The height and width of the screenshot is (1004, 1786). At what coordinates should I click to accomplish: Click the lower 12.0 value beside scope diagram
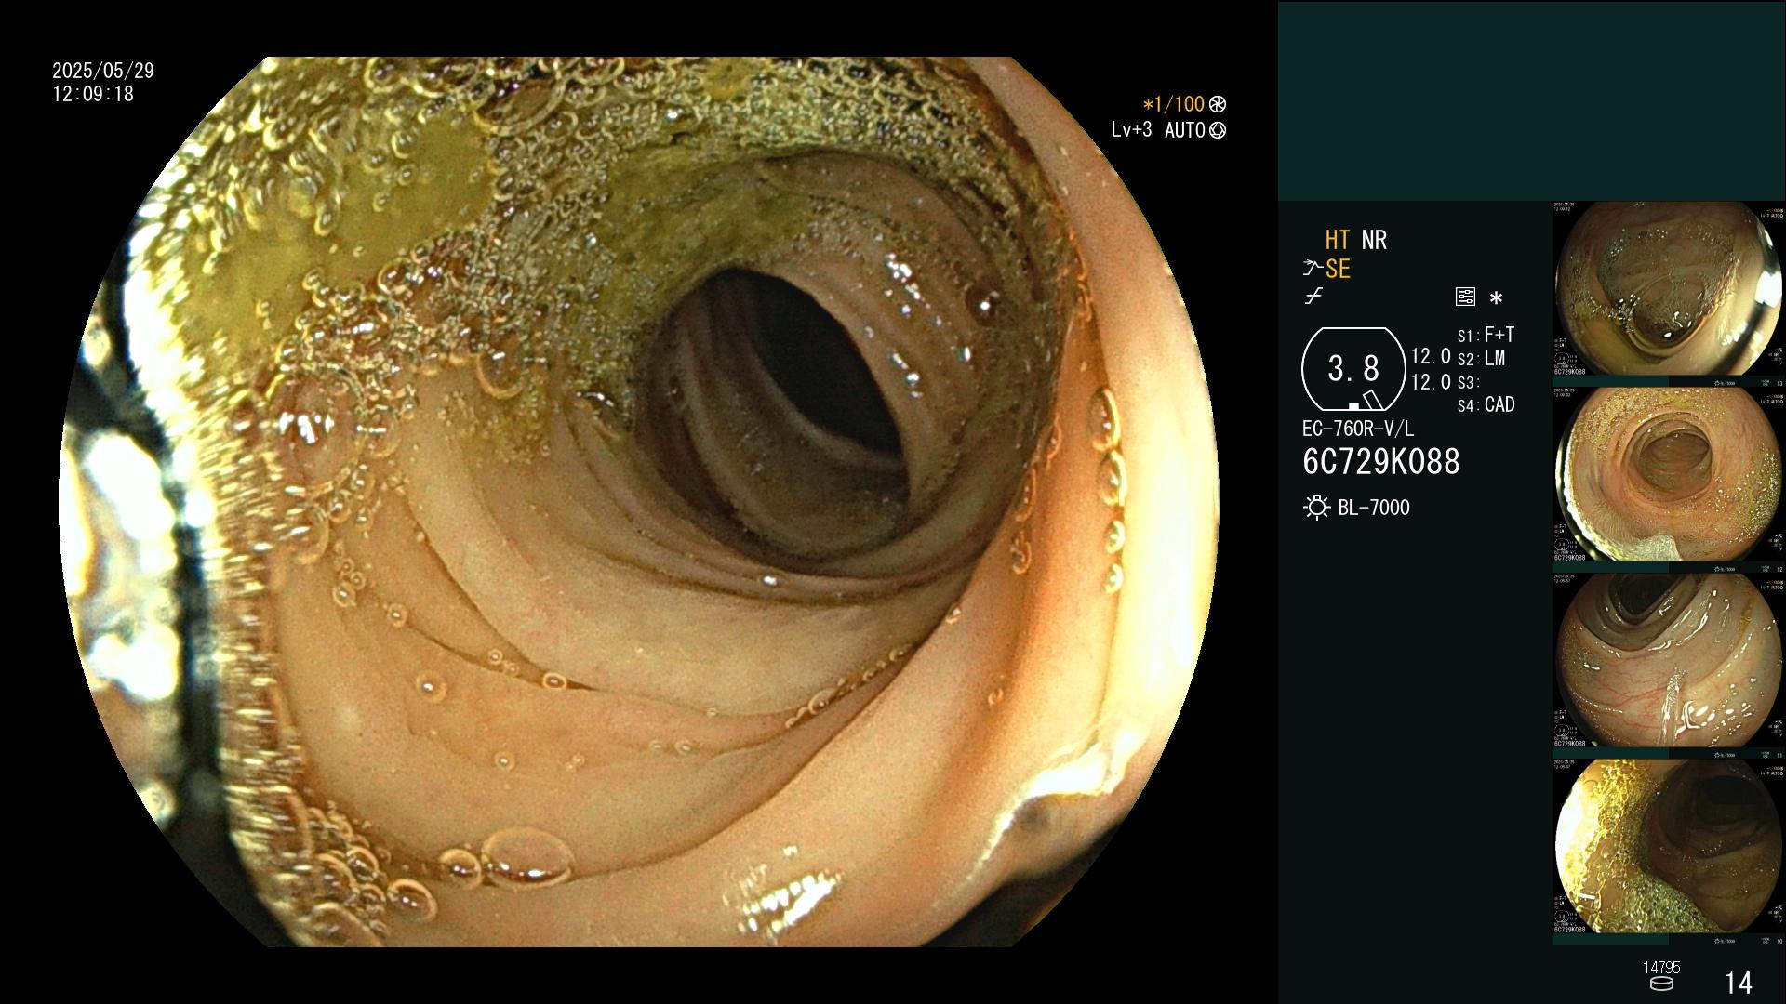[1431, 382]
